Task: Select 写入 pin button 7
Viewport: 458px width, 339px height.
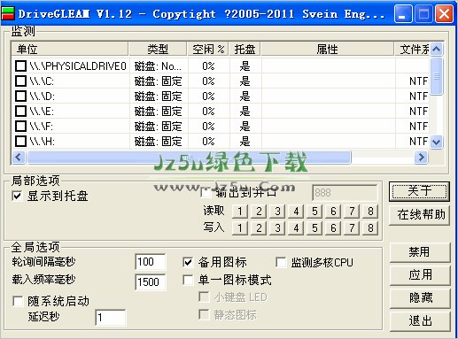Action: pyautogui.click(x=352, y=228)
